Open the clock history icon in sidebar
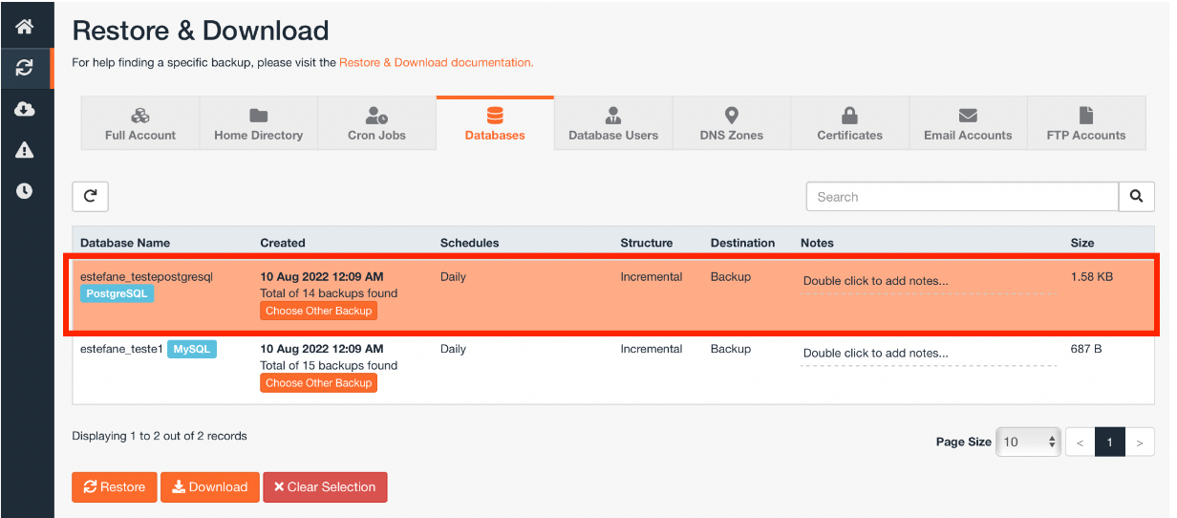 click(x=25, y=191)
